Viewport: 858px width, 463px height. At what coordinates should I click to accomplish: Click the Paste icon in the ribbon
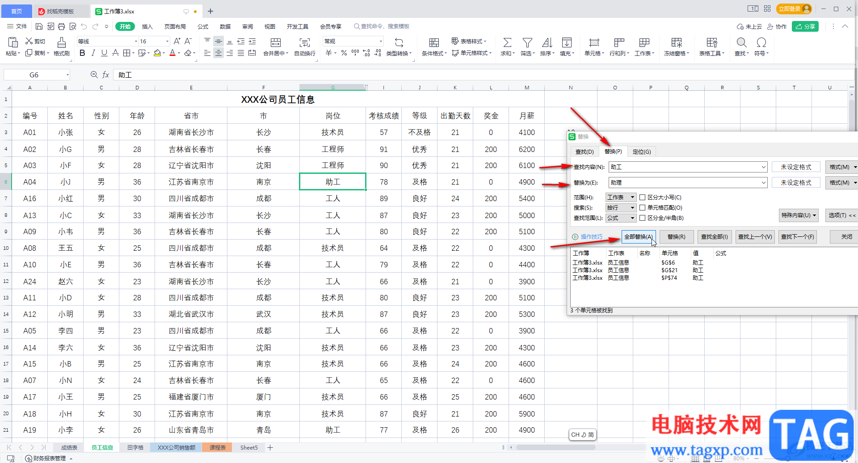coord(13,42)
